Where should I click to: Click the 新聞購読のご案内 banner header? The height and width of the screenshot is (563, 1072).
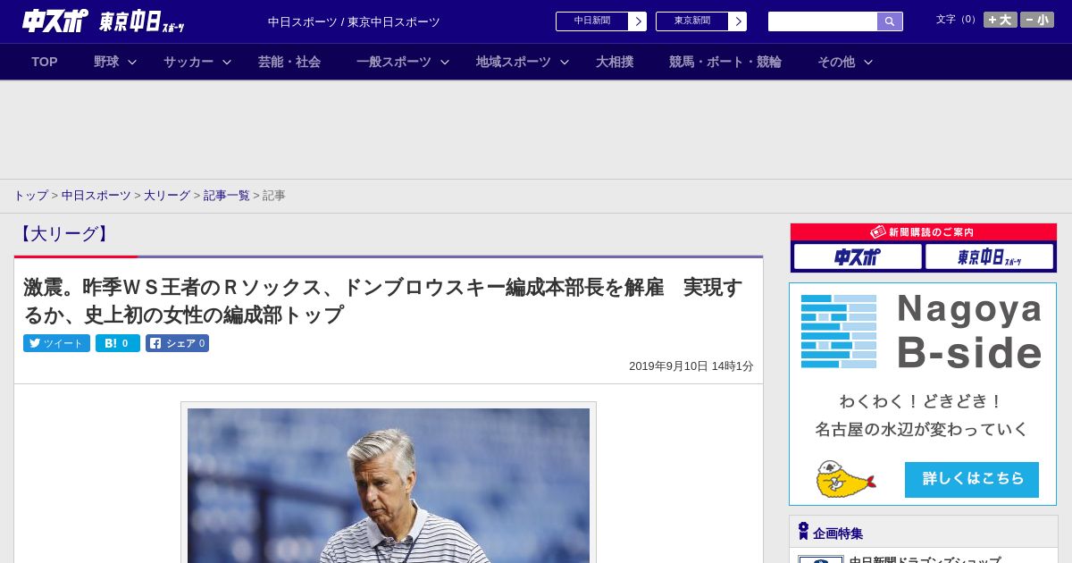click(x=924, y=232)
